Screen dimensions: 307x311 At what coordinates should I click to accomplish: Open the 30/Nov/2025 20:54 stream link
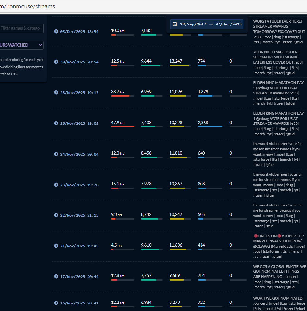pos(79,62)
